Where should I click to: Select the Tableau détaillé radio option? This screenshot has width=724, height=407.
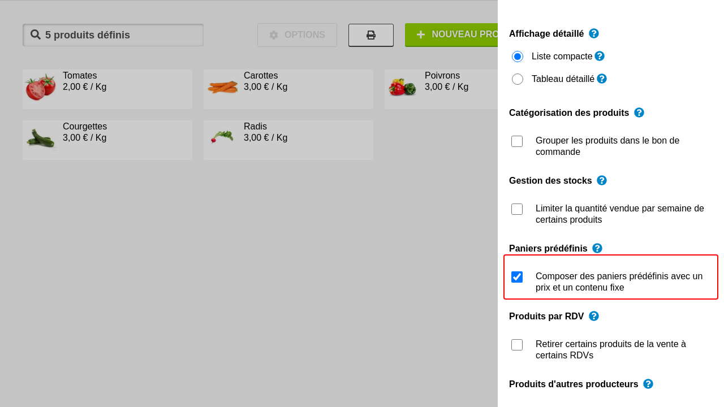[x=518, y=79]
